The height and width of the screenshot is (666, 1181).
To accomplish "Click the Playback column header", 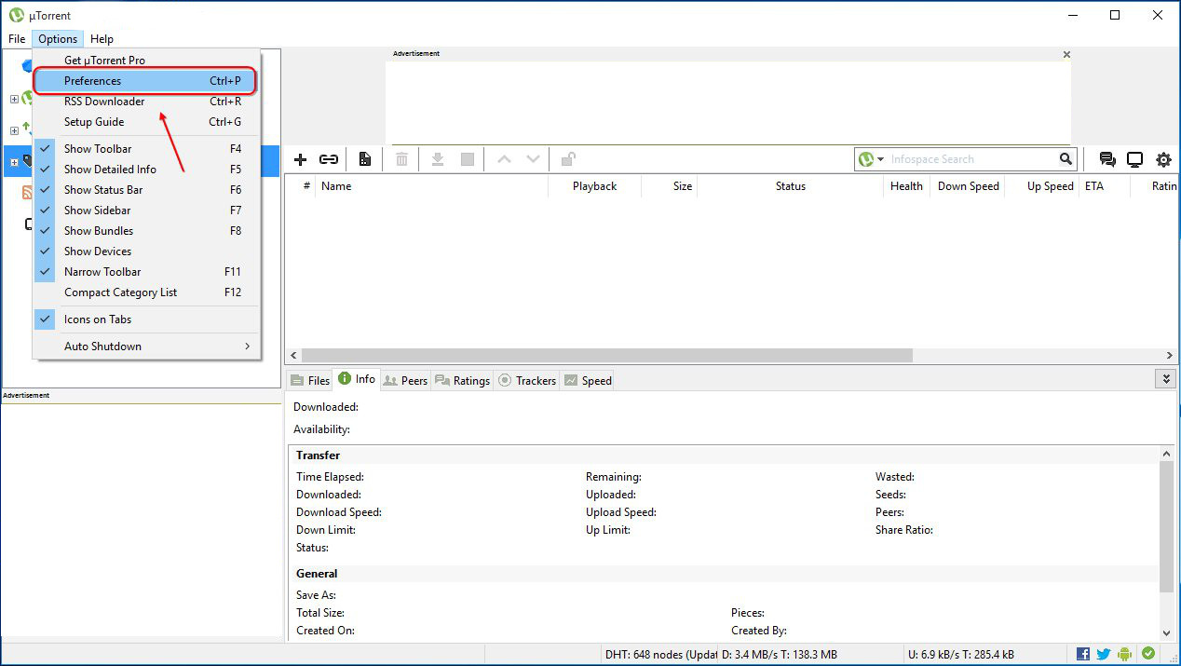I will tap(595, 186).
